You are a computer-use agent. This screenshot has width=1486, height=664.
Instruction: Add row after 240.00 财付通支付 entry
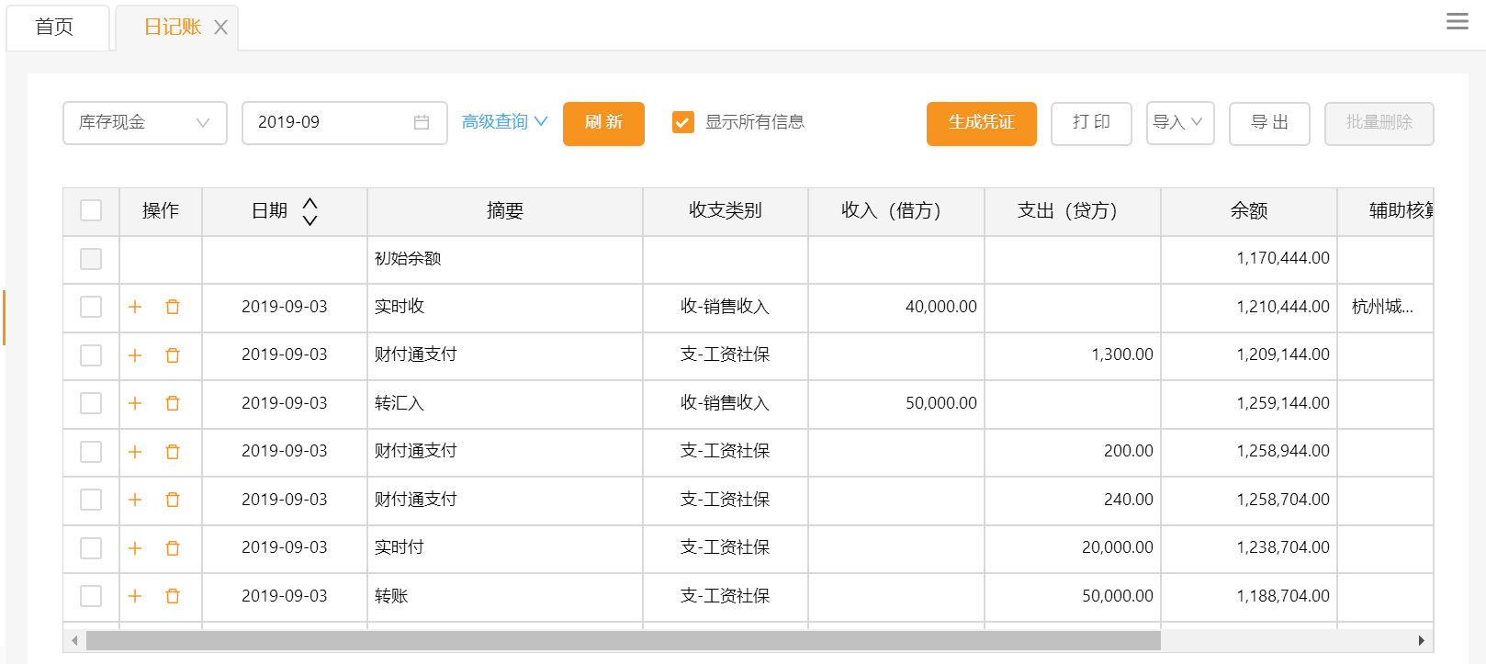pyautogui.click(x=135, y=500)
